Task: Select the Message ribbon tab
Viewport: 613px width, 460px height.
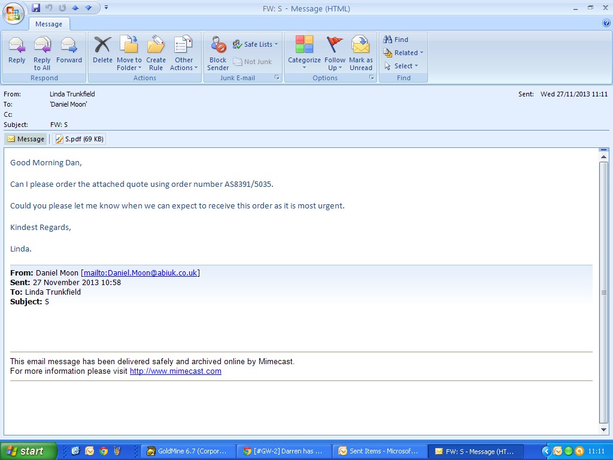Action: [x=49, y=24]
